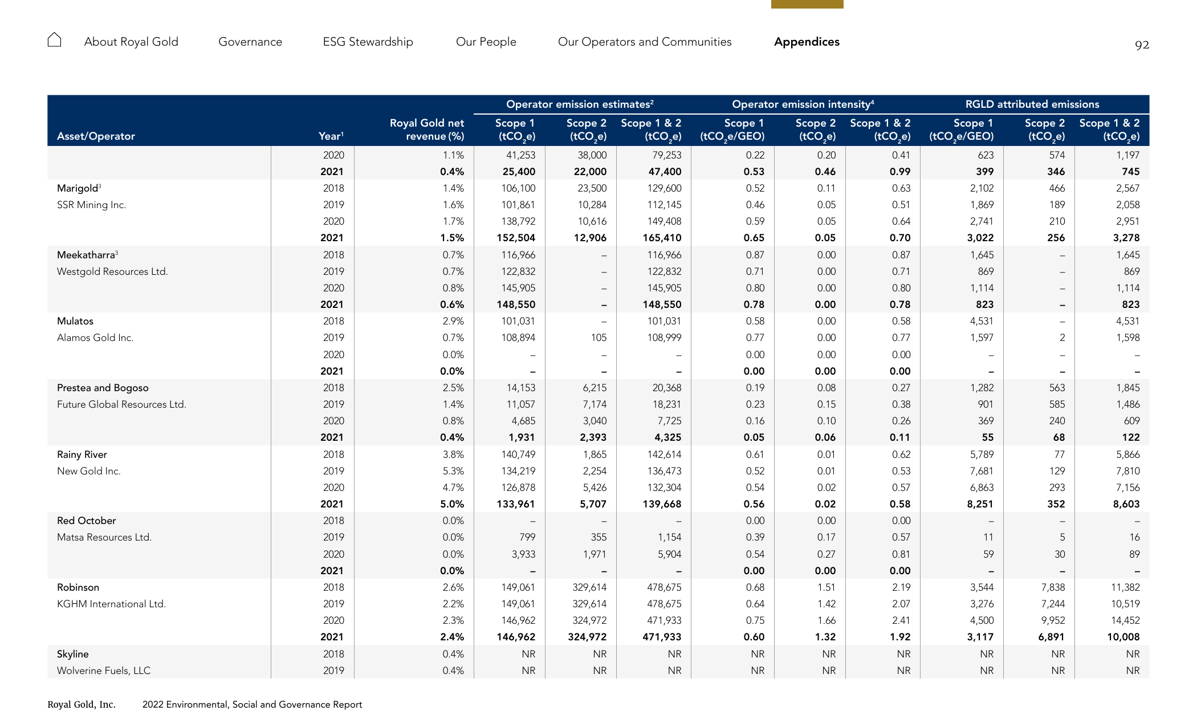
Task: Go to the Governance section
Action: [x=250, y=42]
